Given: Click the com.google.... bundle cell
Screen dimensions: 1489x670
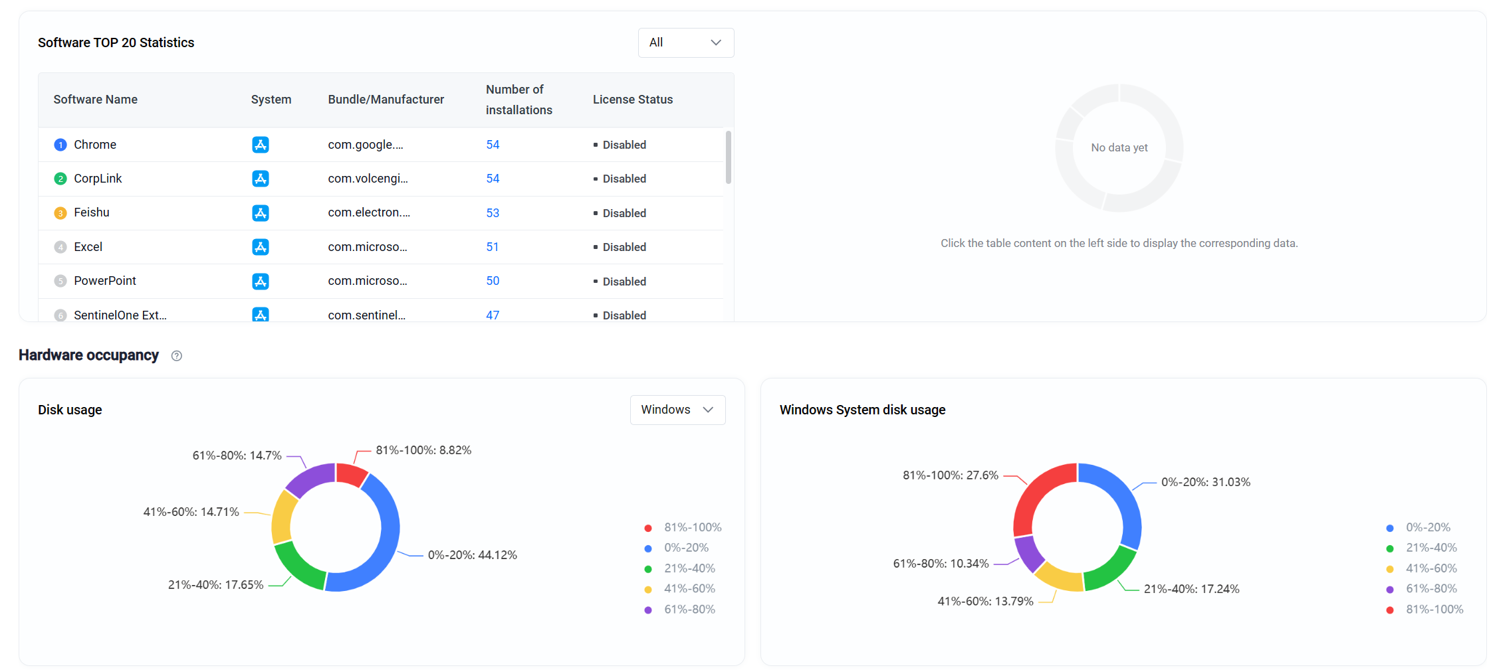Looking at the screenshot, I should coord(366,145).
